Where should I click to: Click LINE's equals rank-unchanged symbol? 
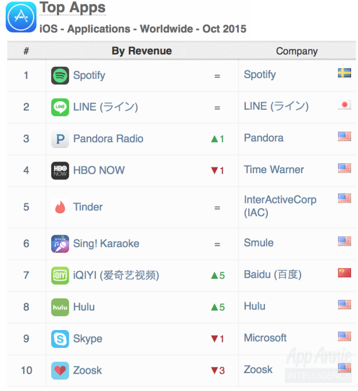click(x=217, y=108)
